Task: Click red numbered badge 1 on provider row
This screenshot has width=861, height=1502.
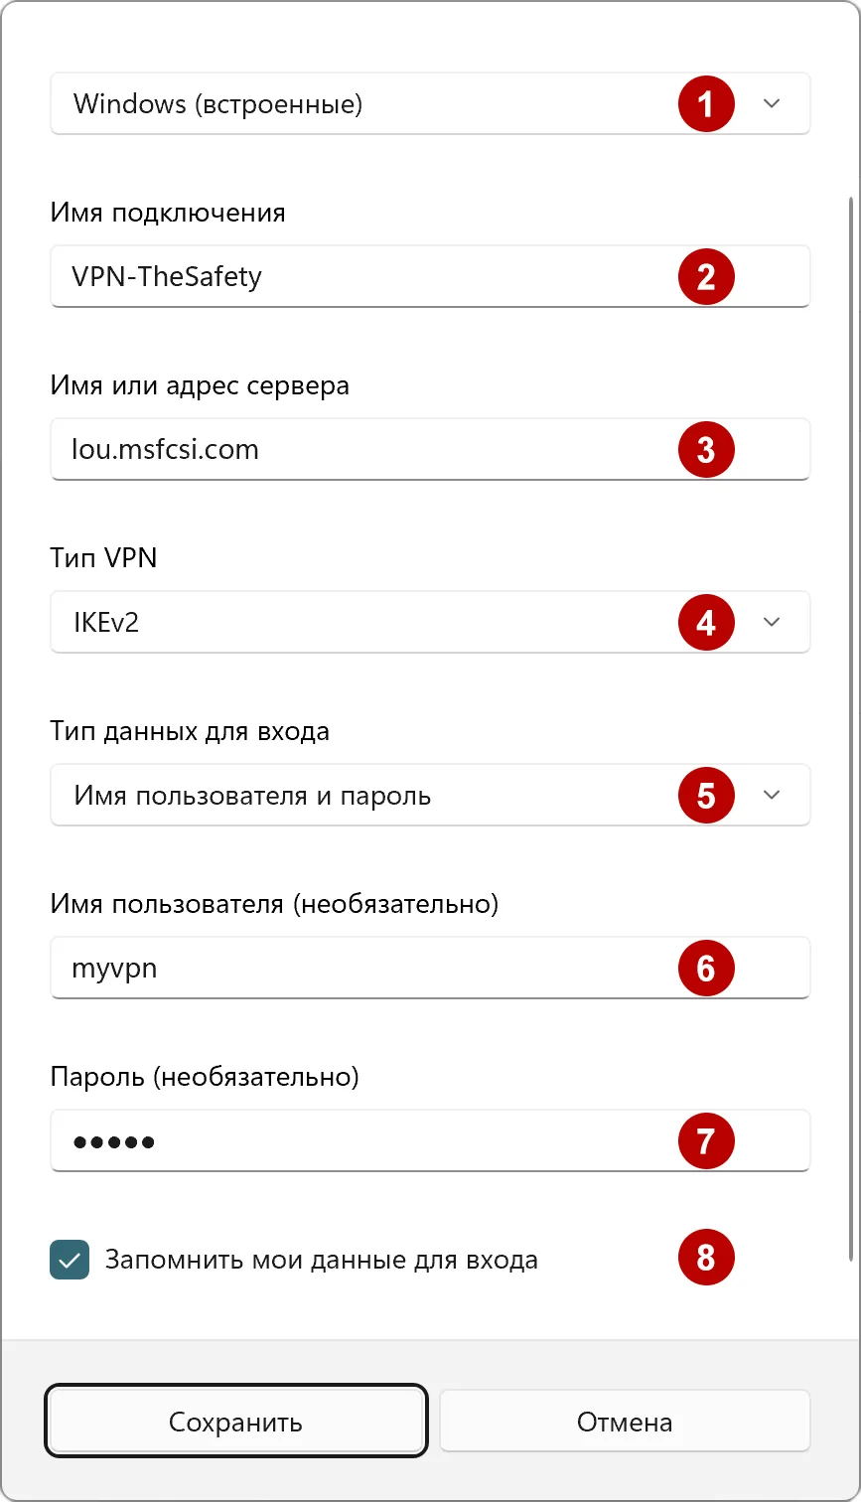Action: 706,103
